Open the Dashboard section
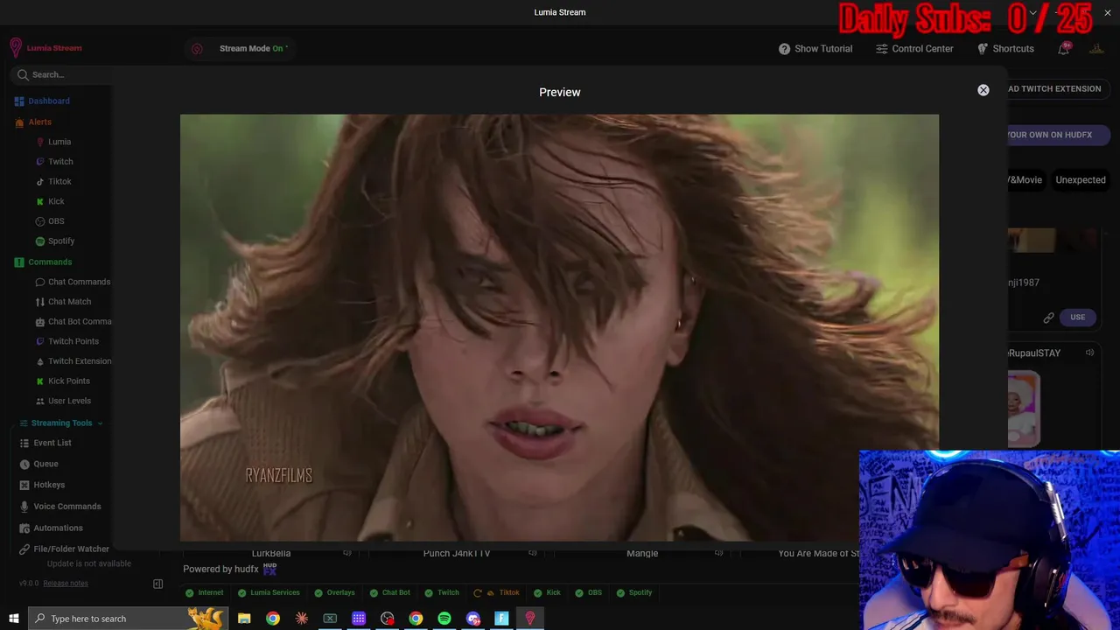 pyautogui.click(x=42, y=101)
